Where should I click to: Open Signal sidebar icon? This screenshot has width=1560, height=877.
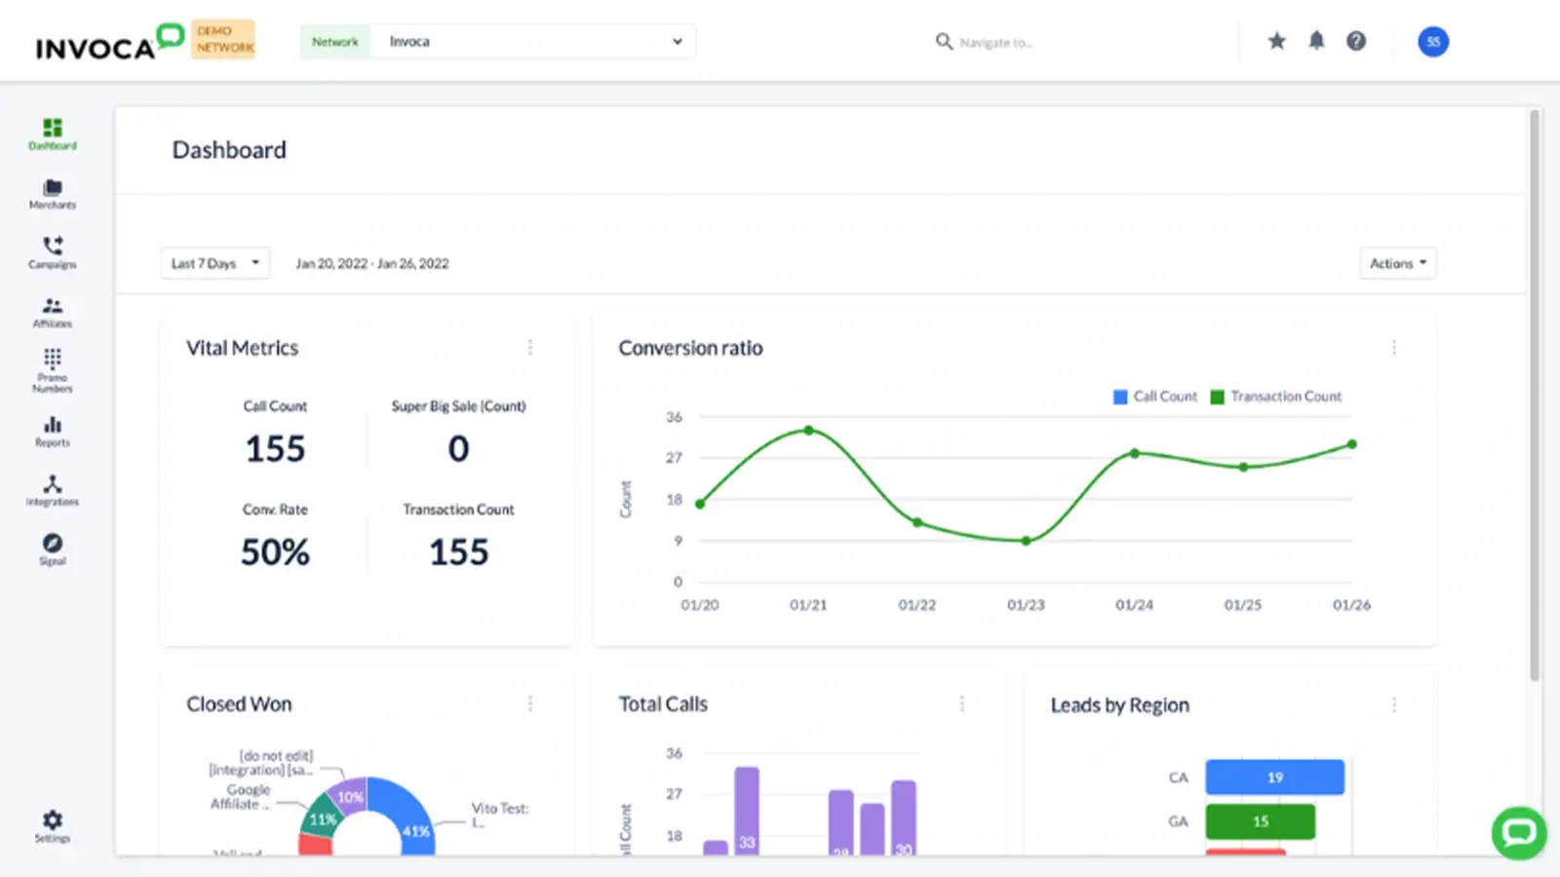click(x=53, y=550)
